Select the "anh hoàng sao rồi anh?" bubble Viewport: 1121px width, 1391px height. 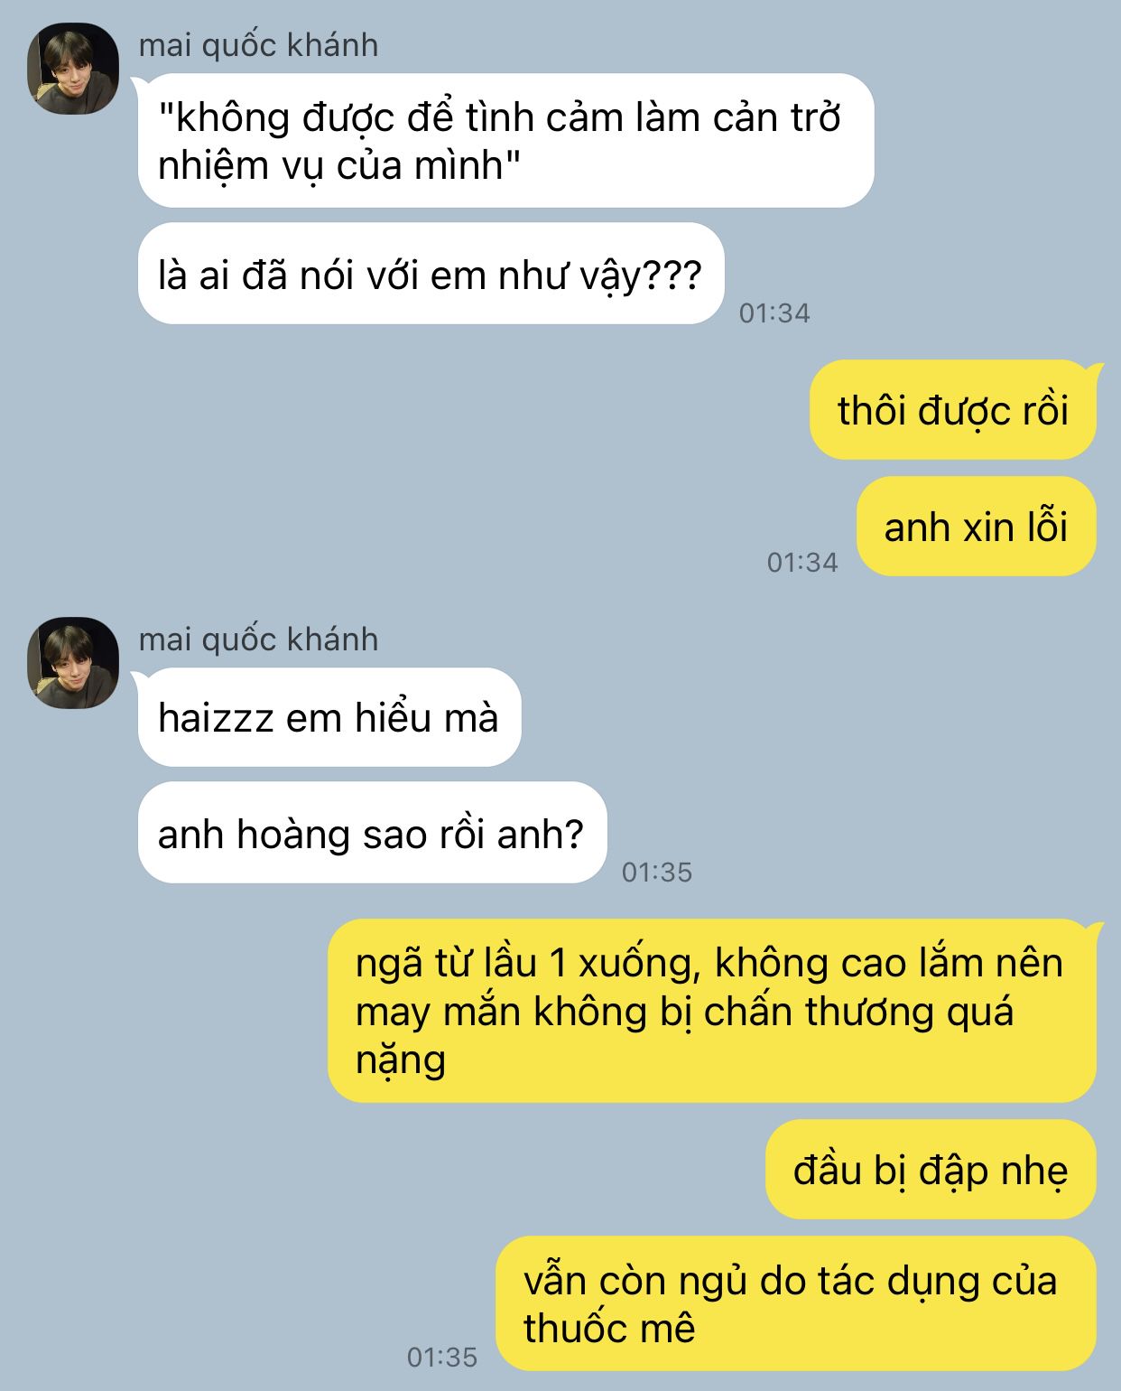[371, 833]
